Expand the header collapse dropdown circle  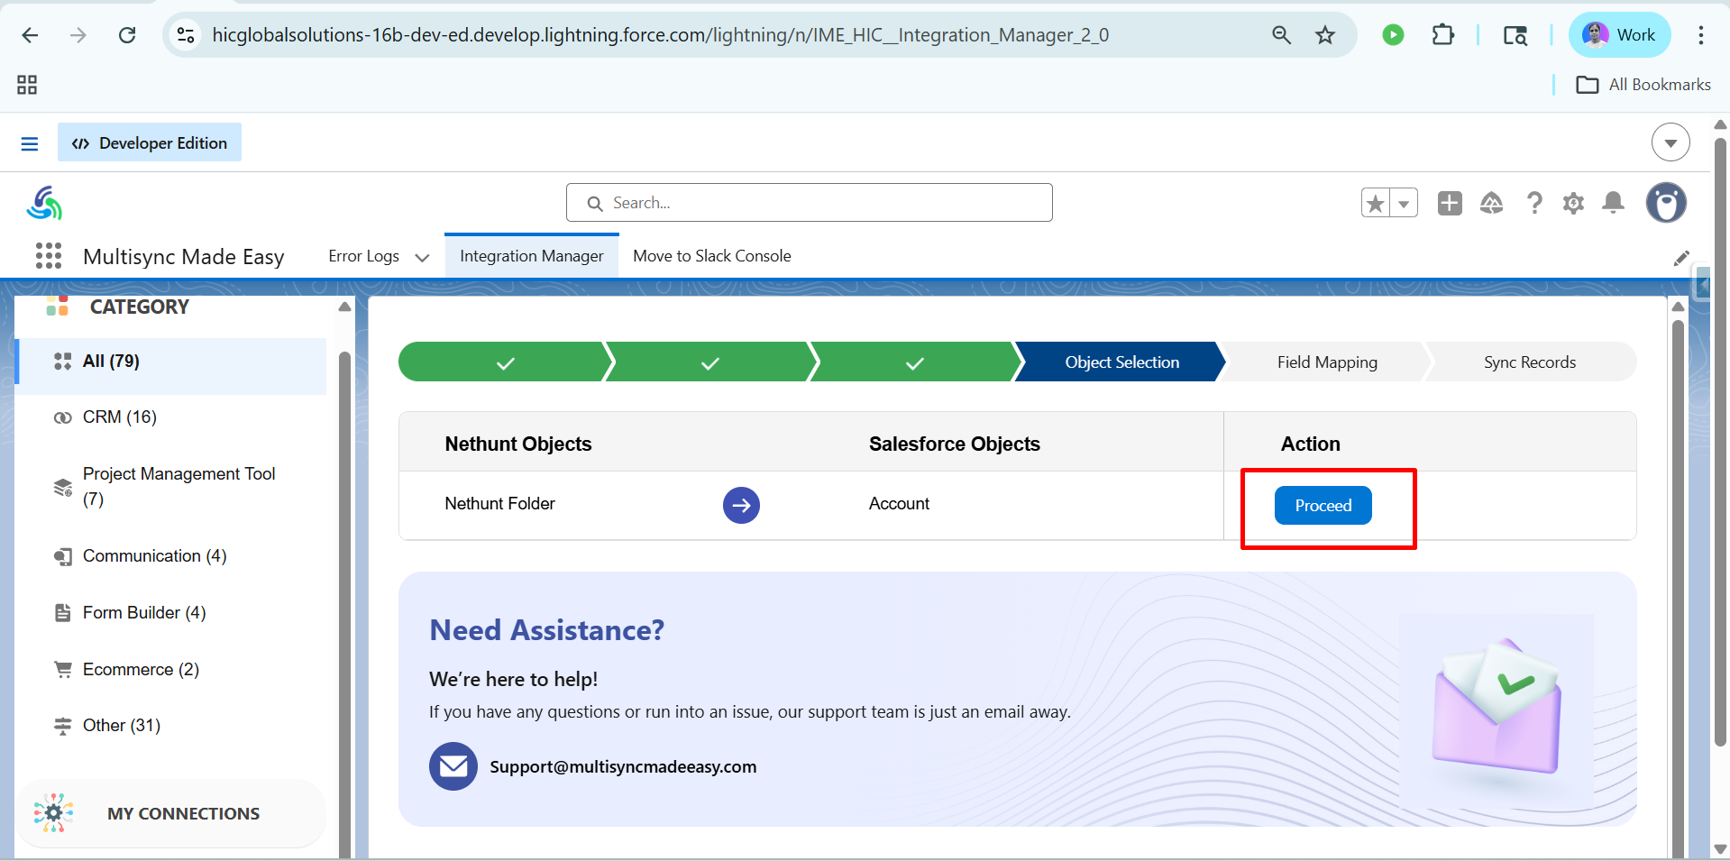click(1671, 142)
